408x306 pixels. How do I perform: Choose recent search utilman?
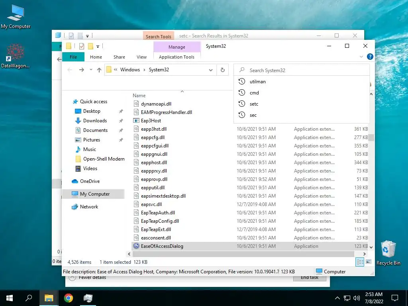[x=302, y=81]
